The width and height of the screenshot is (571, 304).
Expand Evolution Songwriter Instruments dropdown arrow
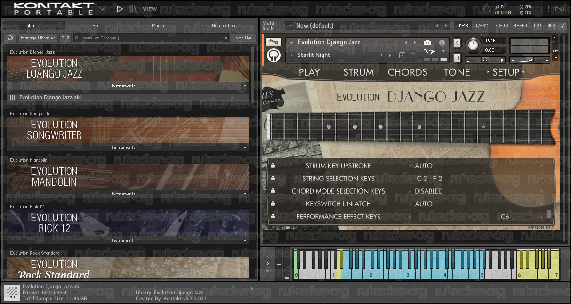click(x=244, y=148)
